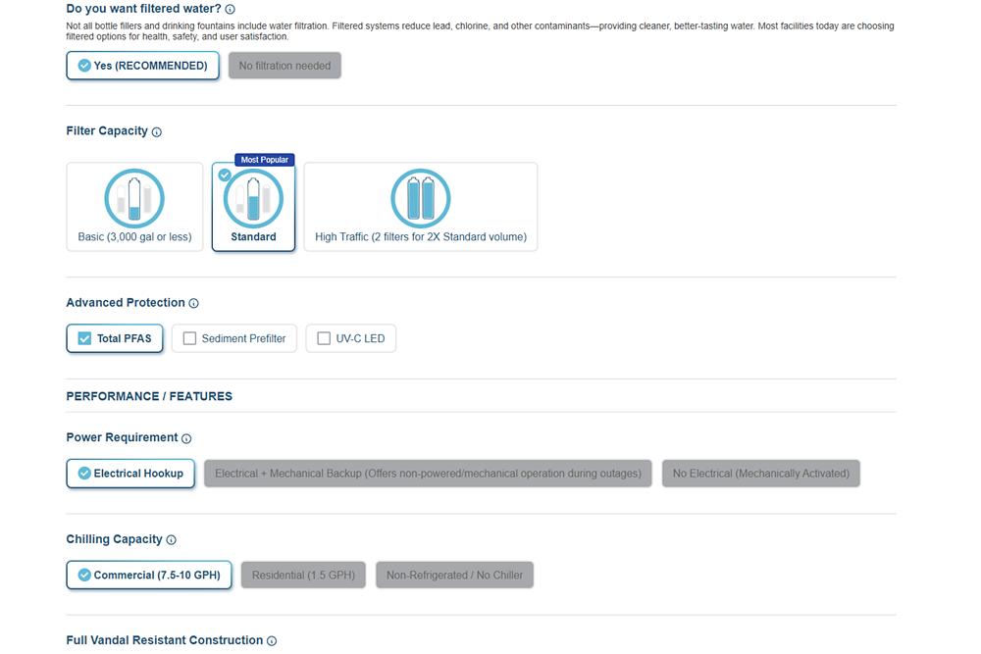
Task: Open info icon beside 'Do you want filtered water?'
Action: (231, 10)
